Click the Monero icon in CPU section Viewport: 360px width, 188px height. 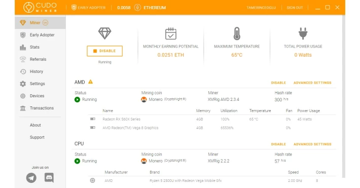(x=143, y=161)
